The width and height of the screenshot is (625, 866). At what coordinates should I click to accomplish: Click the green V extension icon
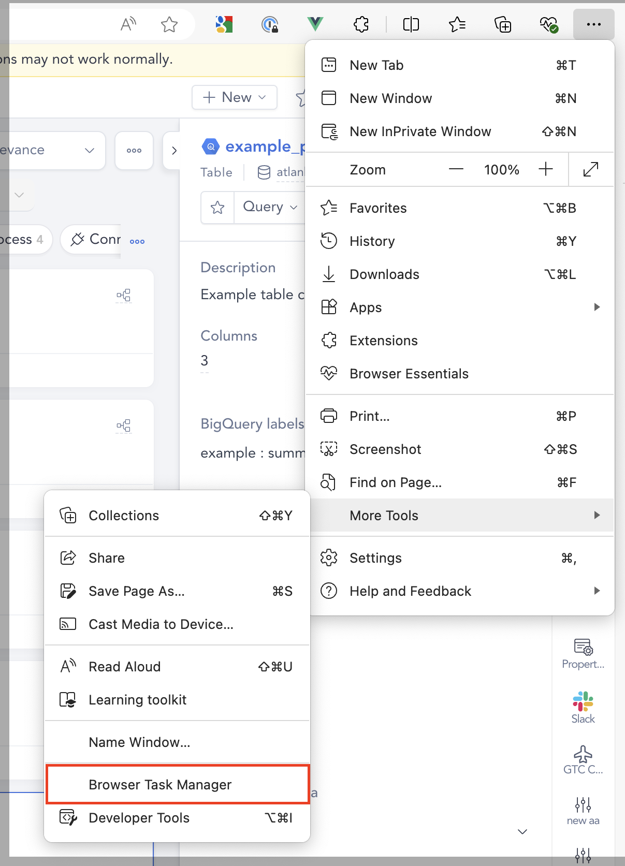point(315,24)
